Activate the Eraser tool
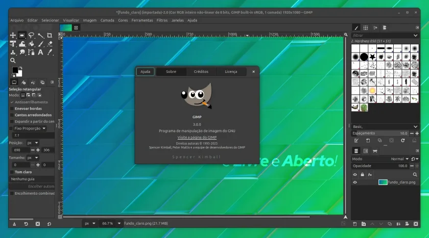This screenshot has height=238, width=429. (x=50, y=44)
